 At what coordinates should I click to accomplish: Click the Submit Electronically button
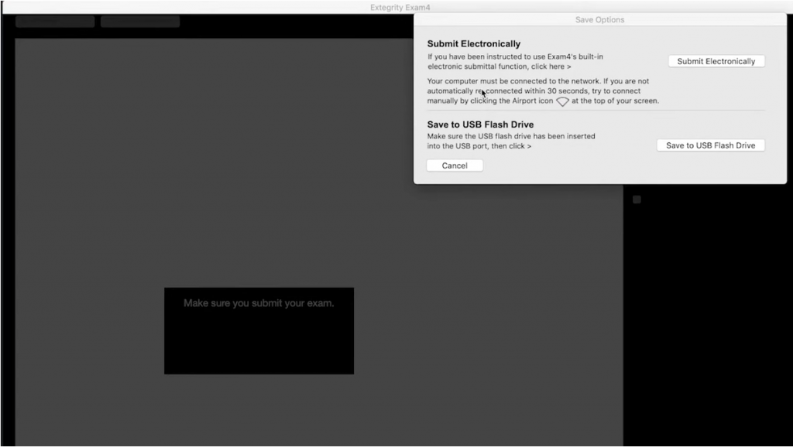(716, 61)
